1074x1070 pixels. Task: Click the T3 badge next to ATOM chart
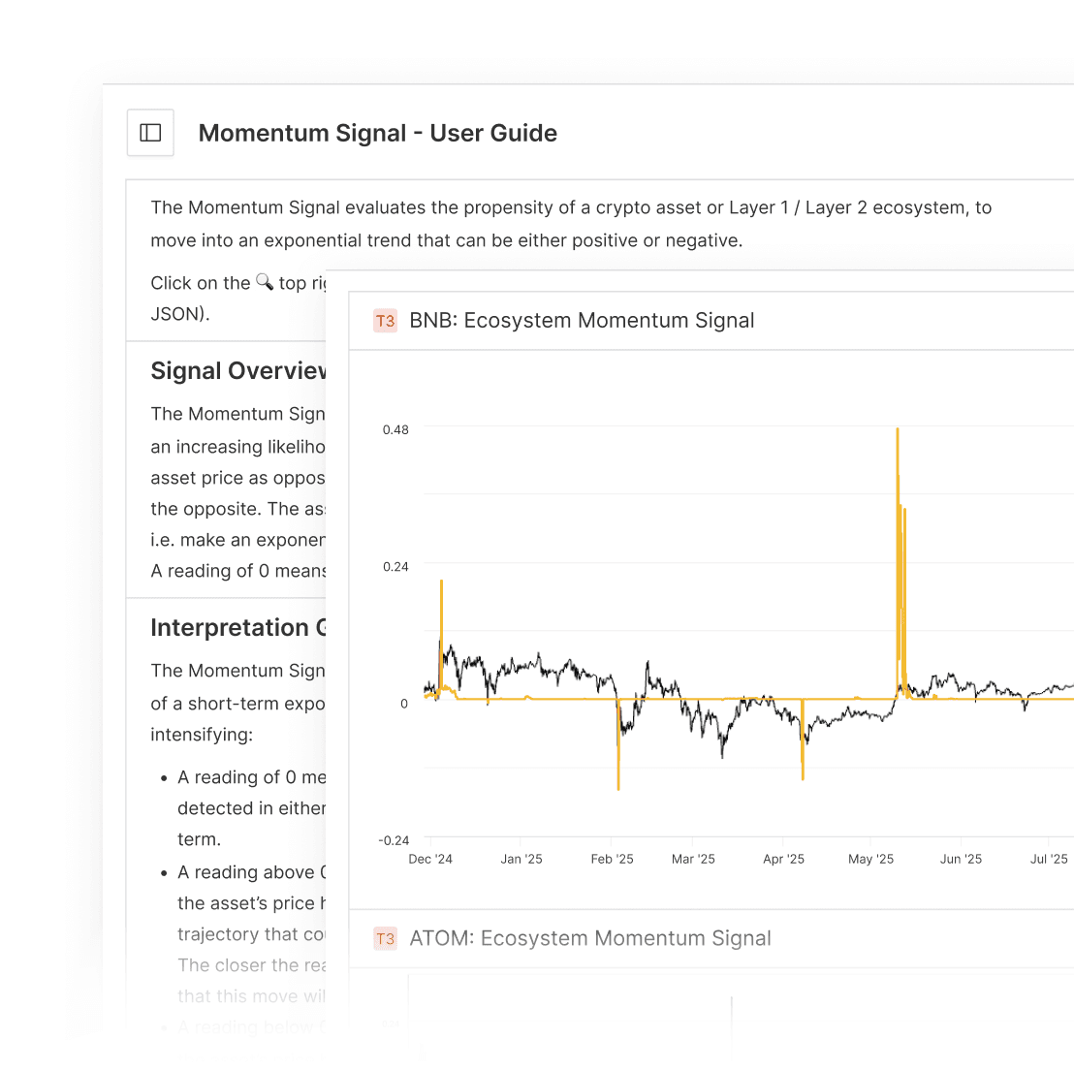(385, 938)
